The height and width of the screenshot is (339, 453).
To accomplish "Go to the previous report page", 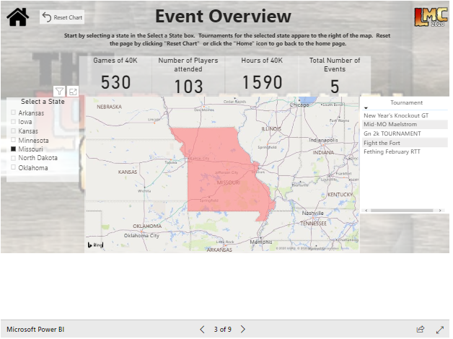I will tap(203, 329).
